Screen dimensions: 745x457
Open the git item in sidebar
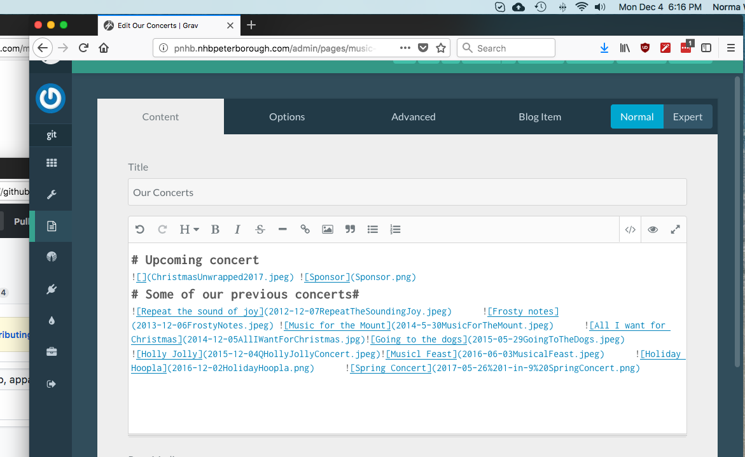(x=52, y=135)
